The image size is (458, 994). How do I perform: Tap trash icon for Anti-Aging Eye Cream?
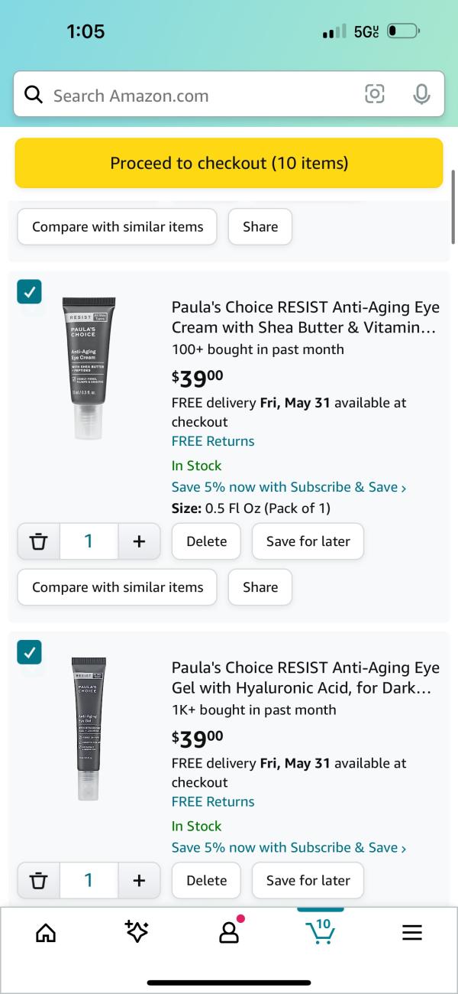coord(37,541)
